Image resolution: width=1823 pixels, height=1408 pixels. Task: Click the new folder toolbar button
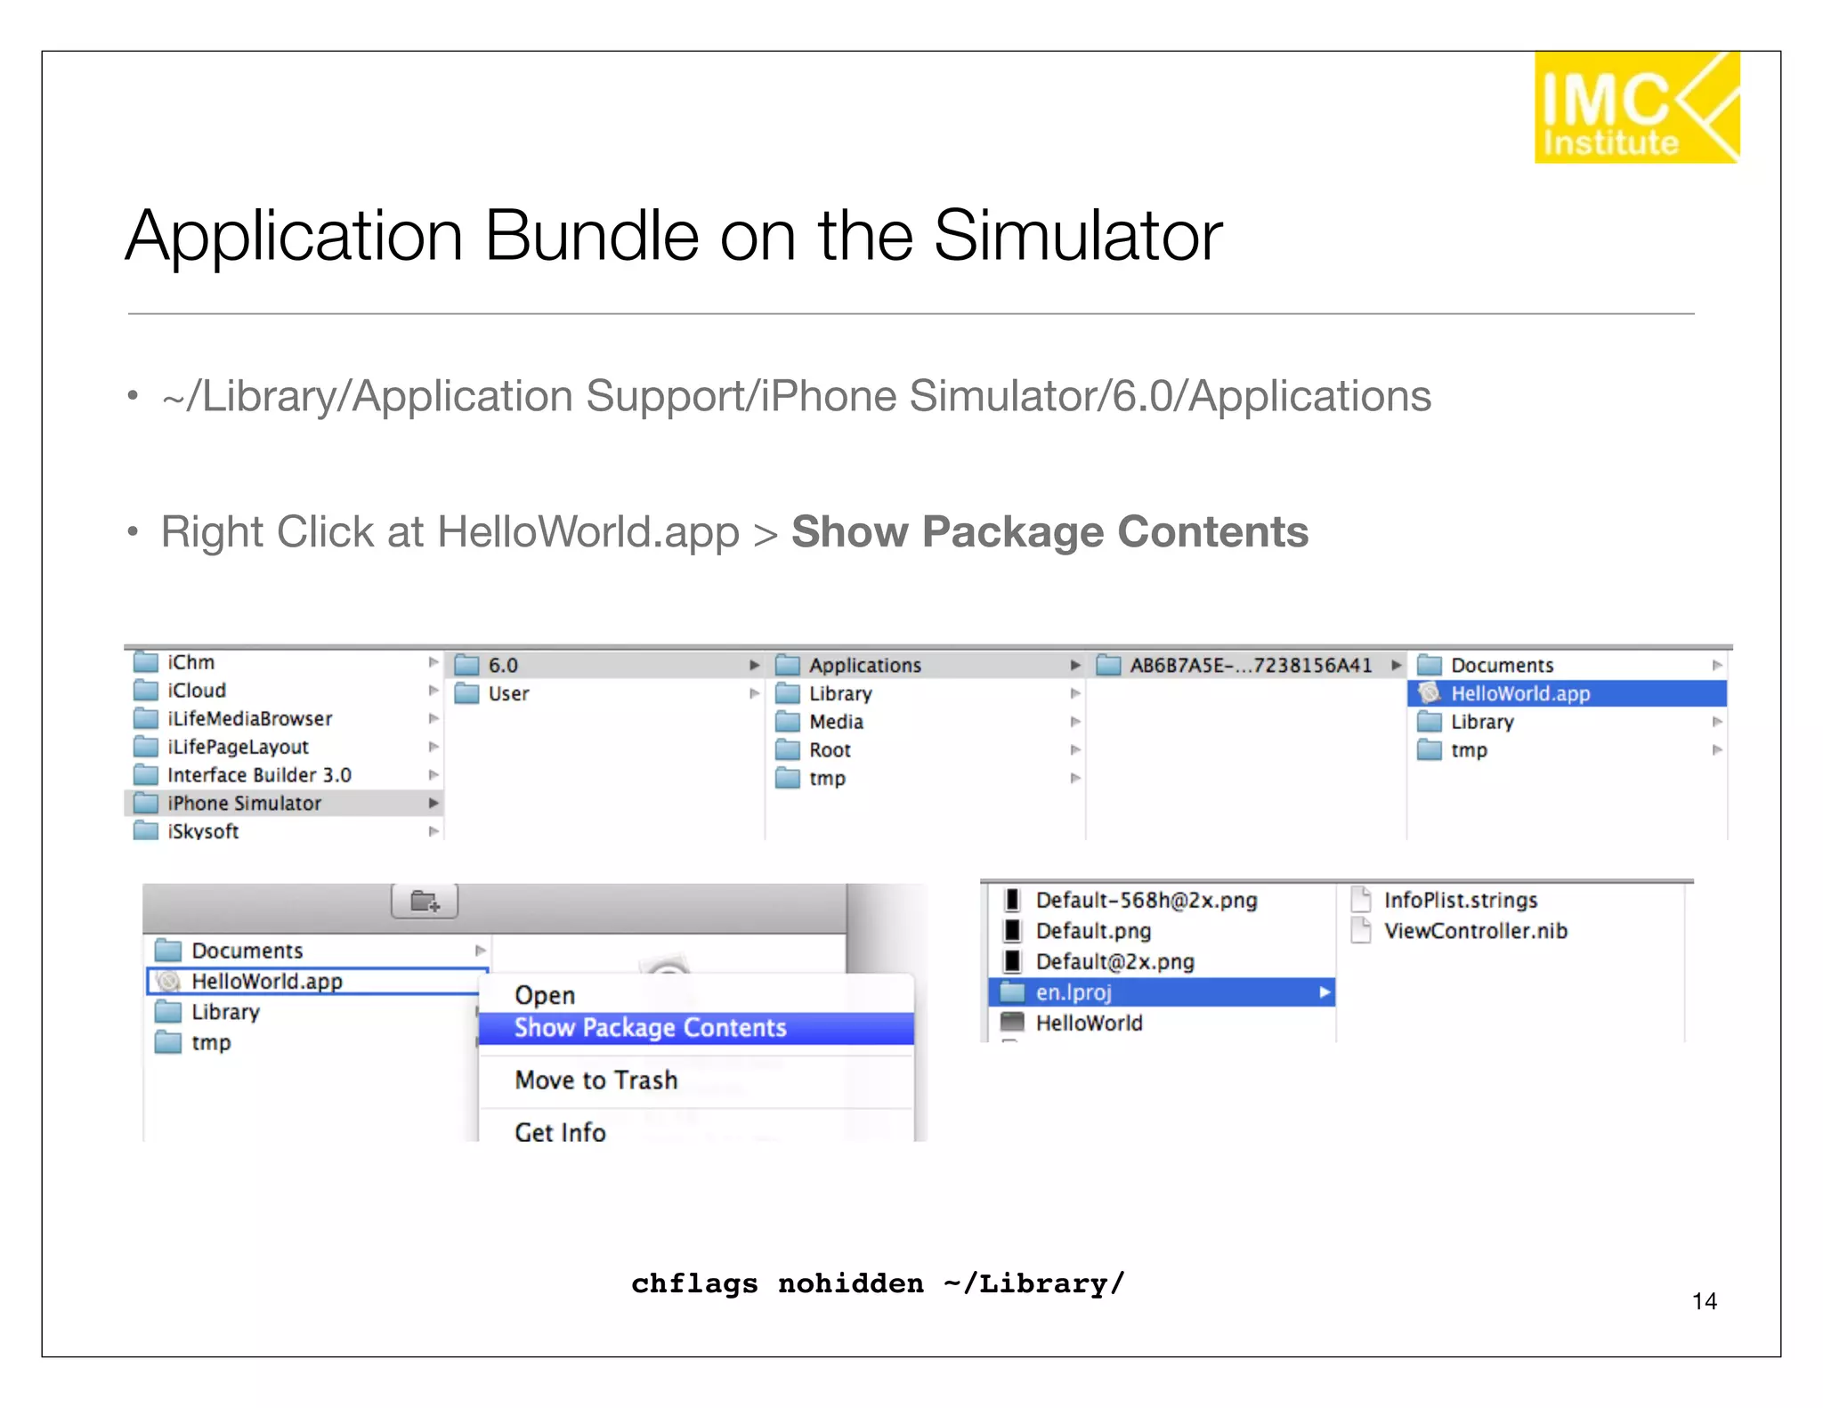tap(425, 902)
